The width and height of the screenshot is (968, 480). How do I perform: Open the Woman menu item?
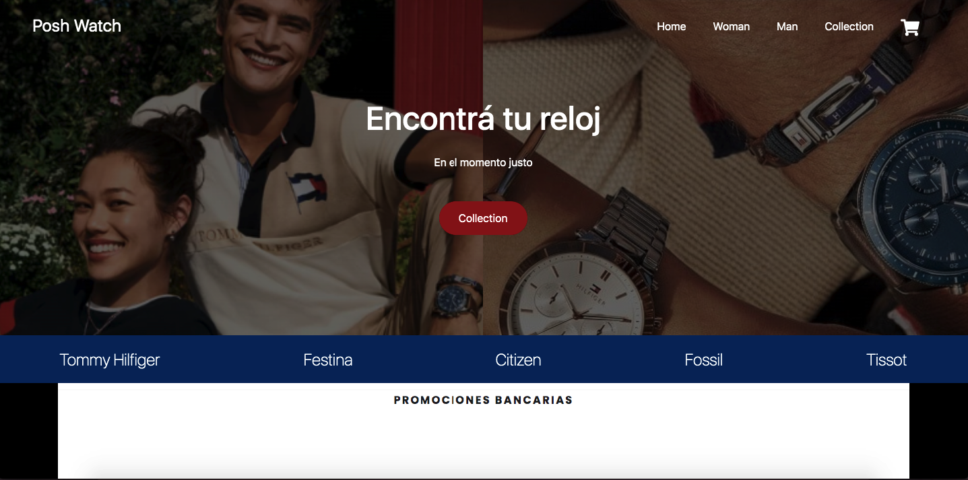click(732, 27)
